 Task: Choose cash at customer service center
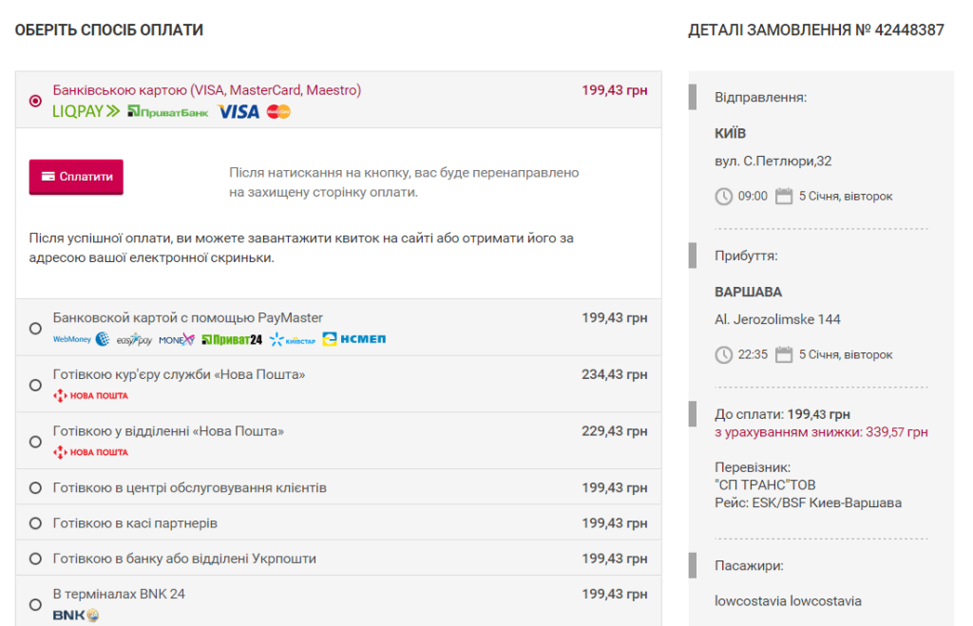pyautogui.click(x=35, y=487)
